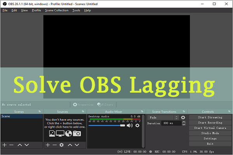Open the Edit menu
The height and width of the screenshot is (155, 233).
[x=14, y=10]
